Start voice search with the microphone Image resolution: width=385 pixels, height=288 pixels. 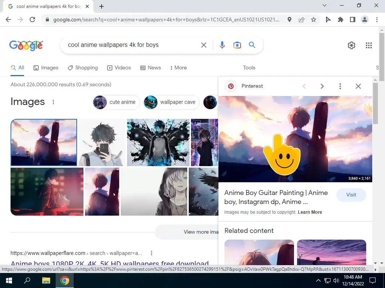pyautogui.click(x=222, y=45)
